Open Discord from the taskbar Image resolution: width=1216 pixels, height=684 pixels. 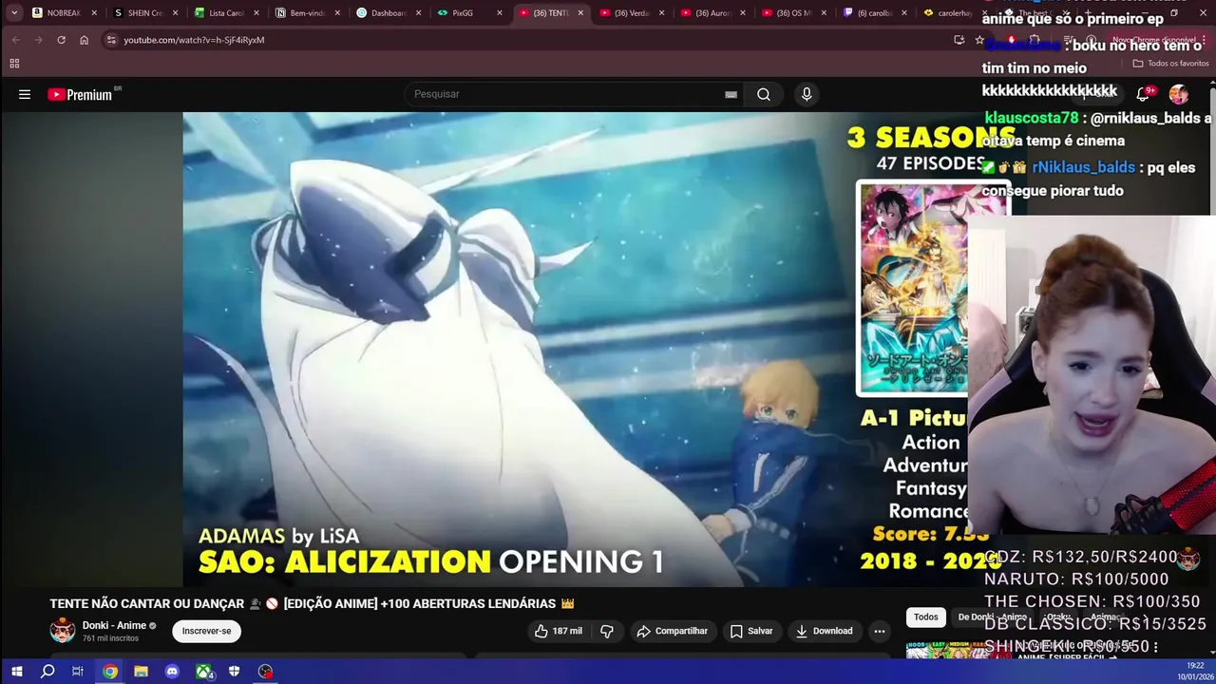(172, 672)
